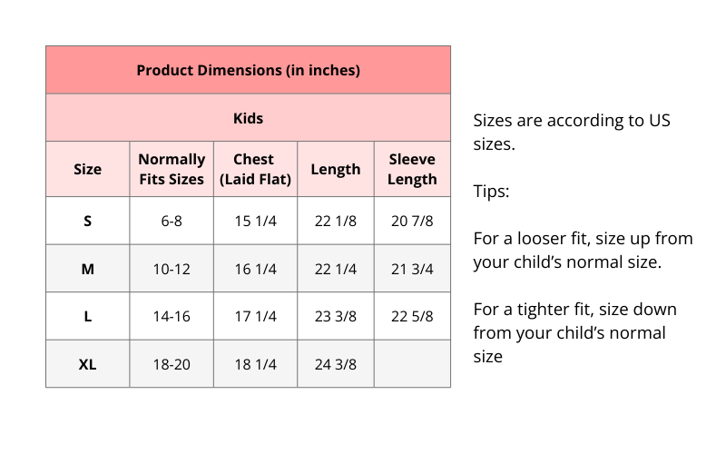Select the Sleeve Length column header

[412, 169]
